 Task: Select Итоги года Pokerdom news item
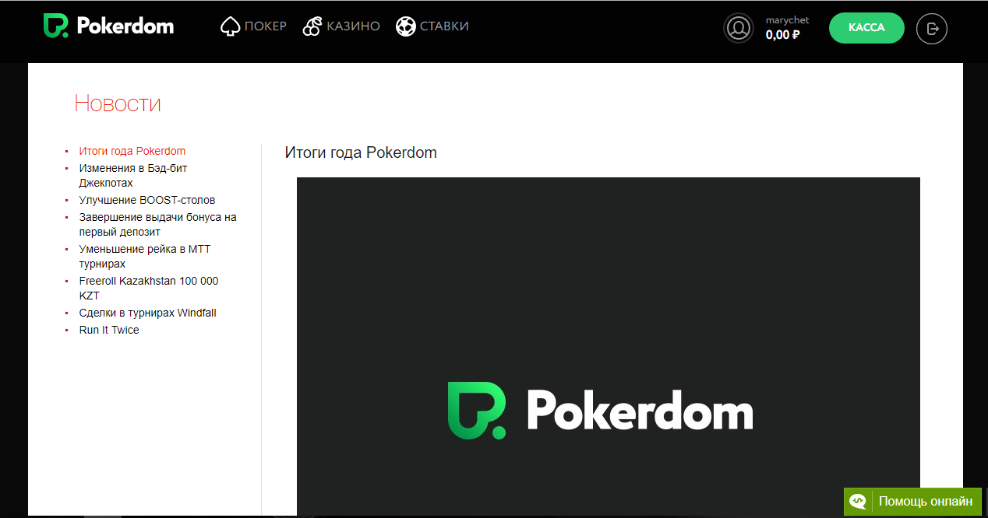132,151
